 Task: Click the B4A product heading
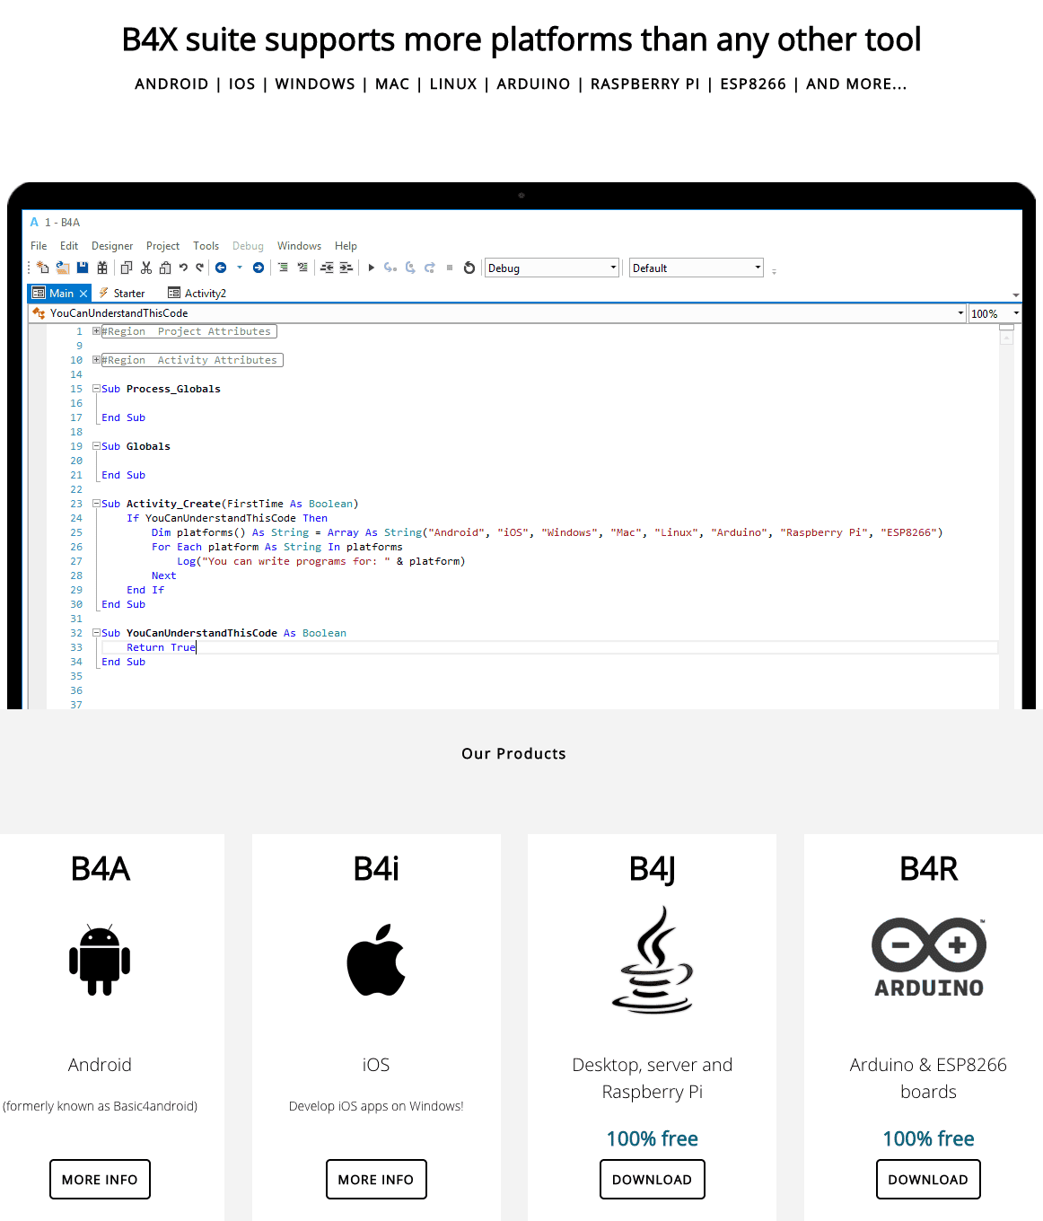pyautogui.click(x=101, y=869)
